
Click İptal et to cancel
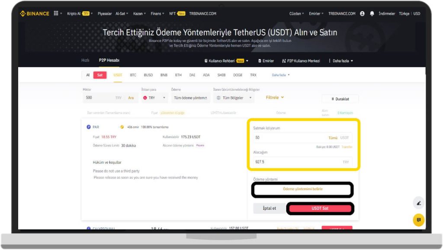269,208
